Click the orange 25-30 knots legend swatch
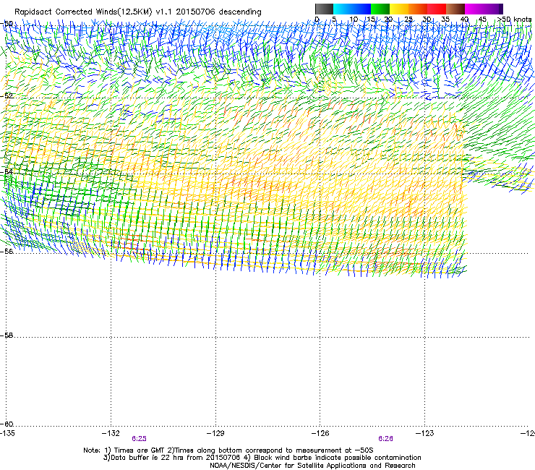This screenshot has width=535, height=470. 418,9
